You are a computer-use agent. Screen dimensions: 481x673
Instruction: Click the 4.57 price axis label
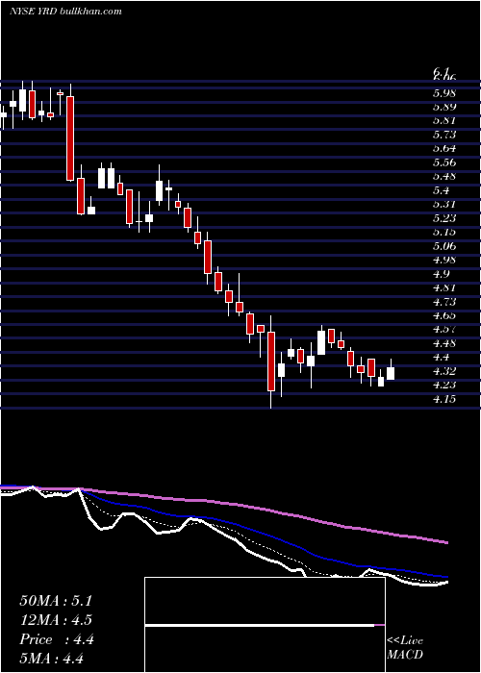444,329
